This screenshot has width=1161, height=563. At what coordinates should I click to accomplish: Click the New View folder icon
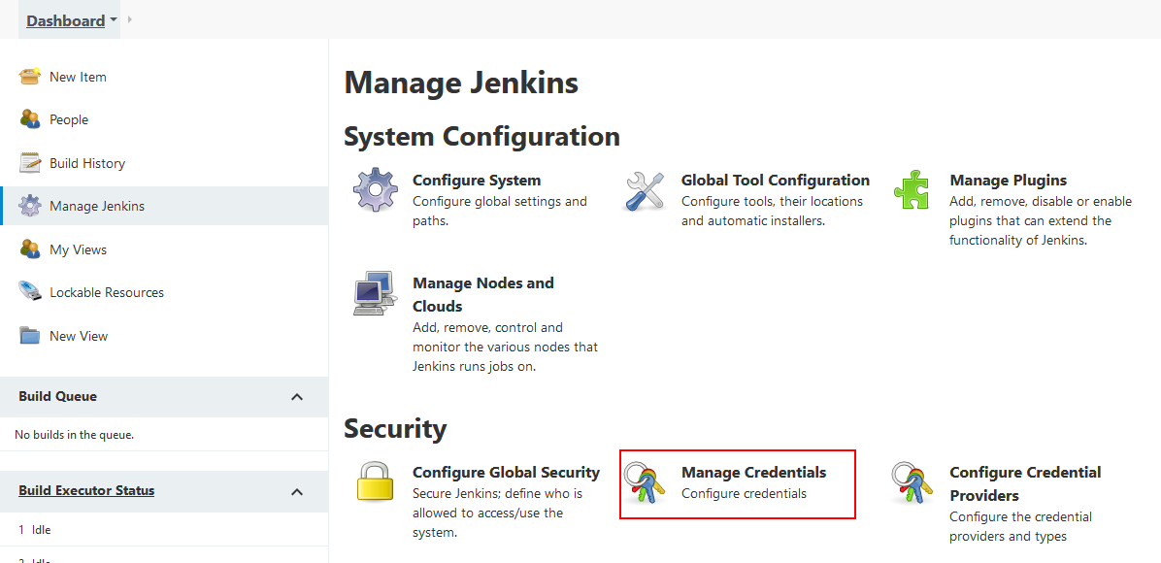point(30,336)
